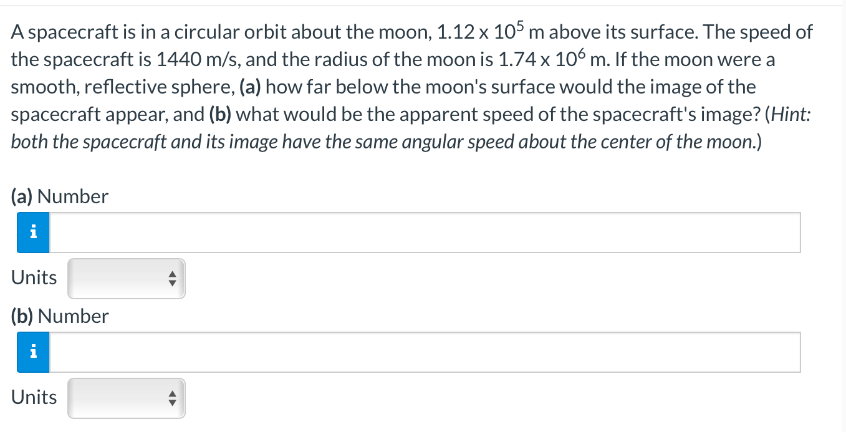Click the blue 'i' button above the first Units selector
The width and height of the screenshot is (846, 432).
32,232
